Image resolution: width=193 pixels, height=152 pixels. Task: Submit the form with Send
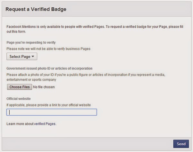[181, 144]
